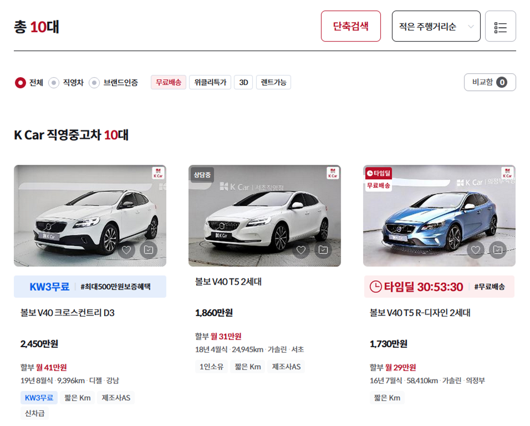Image resolution: width=530 pixels, height=426 pixels.
Task: Favorite the blue V40 T5 R-디자인 heart icon
Action: point(476,250)
